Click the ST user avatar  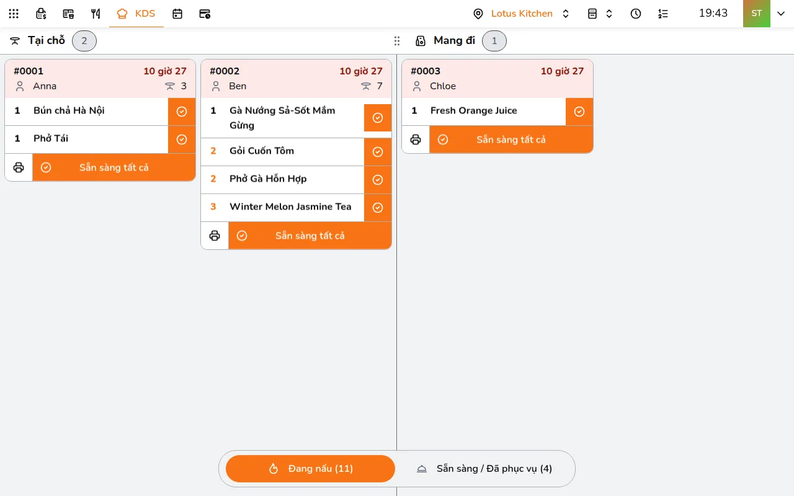coord(757,14)
